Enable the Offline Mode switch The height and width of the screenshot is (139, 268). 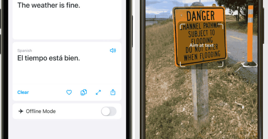click(x=109, y=111)
